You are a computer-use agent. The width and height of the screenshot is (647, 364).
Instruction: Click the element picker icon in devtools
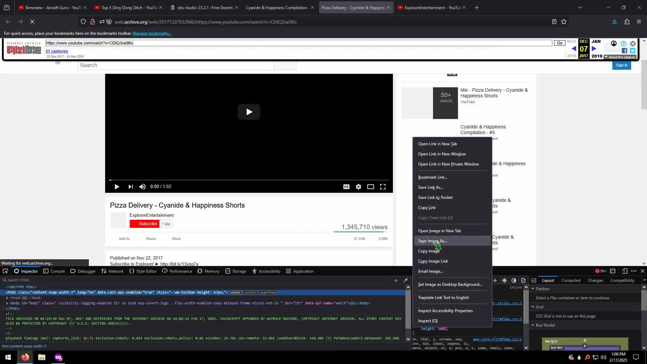click(x=5, y=271)
